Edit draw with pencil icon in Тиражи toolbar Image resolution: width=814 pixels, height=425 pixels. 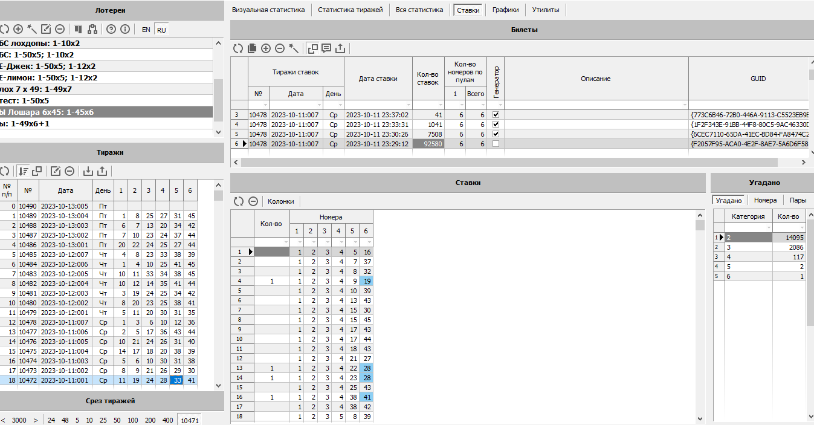pyautogui.click(x=56, y=171)
